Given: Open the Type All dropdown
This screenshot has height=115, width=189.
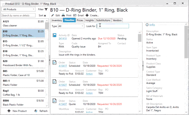Looking at the screenshot, I should click(x=71, y=26).
